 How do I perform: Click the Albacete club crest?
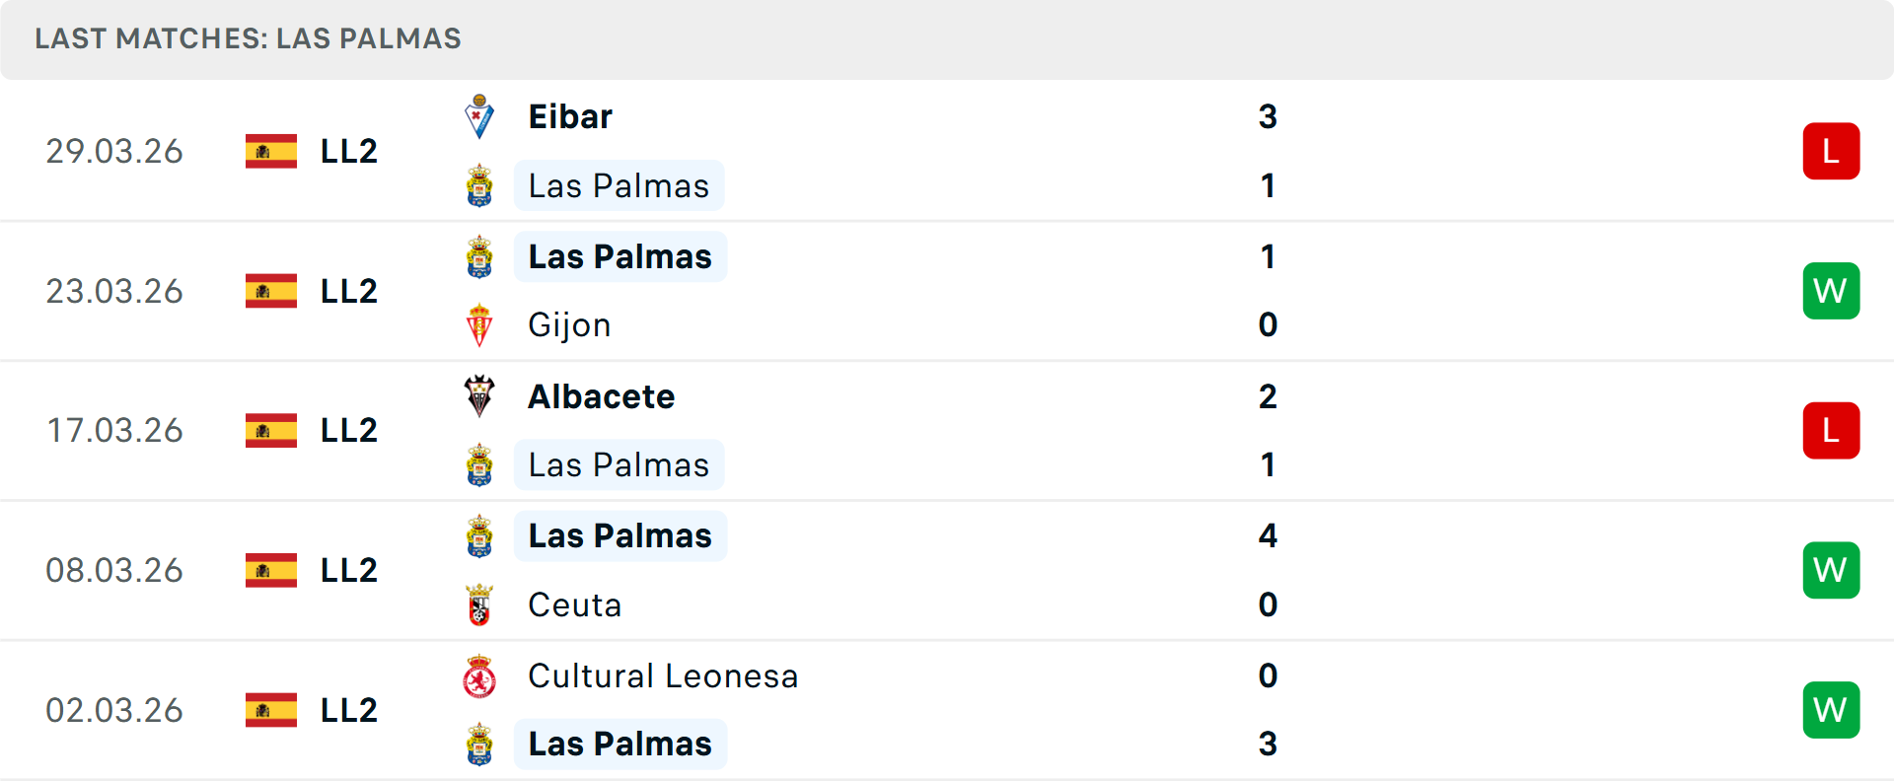pyautogui.click(x=480, y=396)
